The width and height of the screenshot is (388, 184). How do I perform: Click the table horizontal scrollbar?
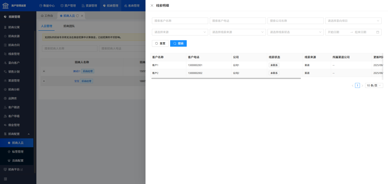tap(226, 78)
